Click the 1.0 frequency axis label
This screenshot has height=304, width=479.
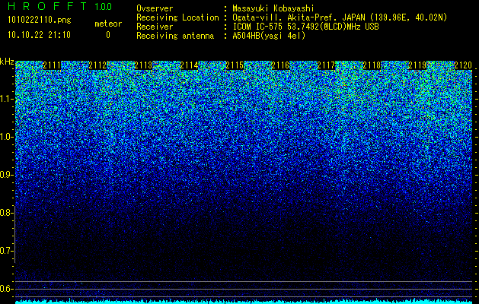pyautogui.click(x=5, y=137)
